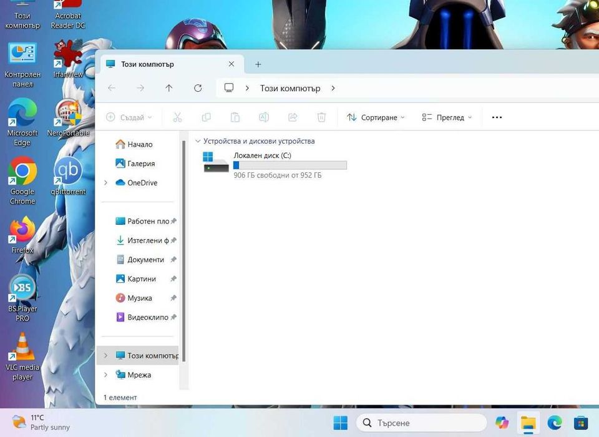Click the pin icon next to Музика
Viewport: 599px width, 437px height.
[173, 298]
